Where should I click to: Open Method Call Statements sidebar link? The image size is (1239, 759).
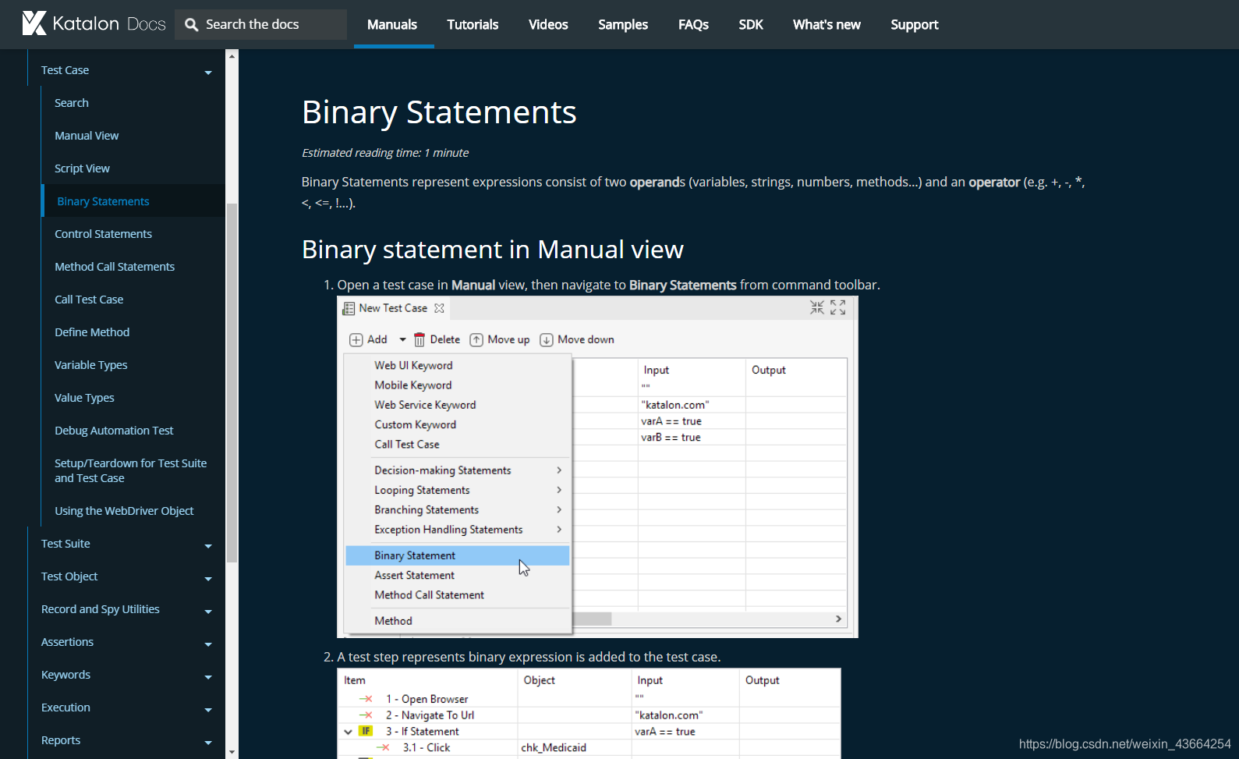point(115,267)
